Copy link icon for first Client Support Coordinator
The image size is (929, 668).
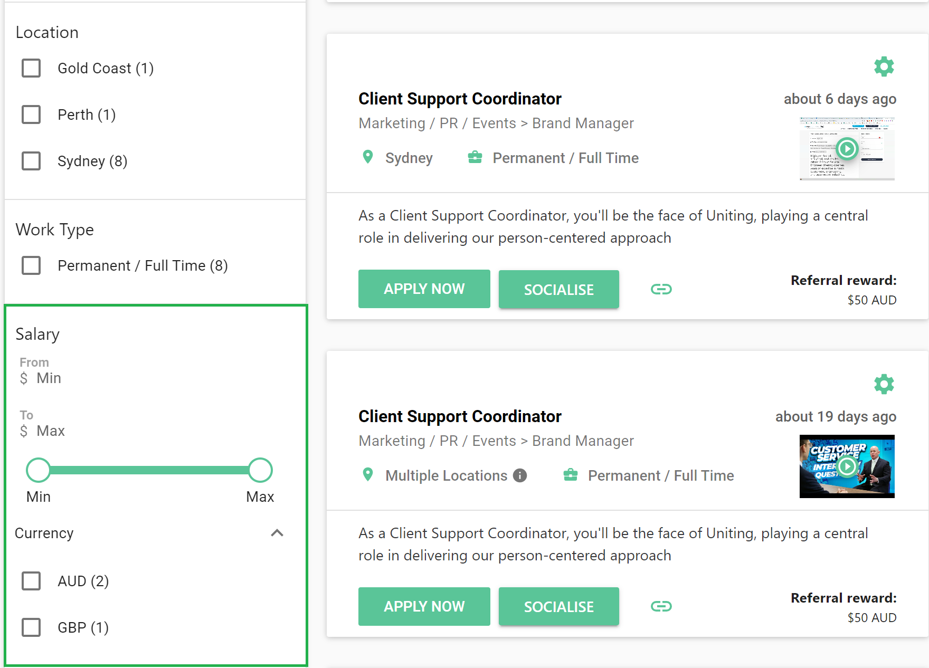pos(661,289)
